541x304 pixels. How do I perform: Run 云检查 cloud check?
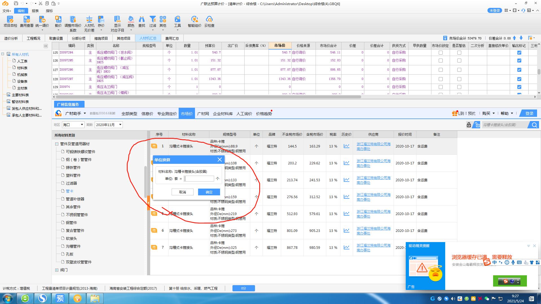[x=209, y=22]
